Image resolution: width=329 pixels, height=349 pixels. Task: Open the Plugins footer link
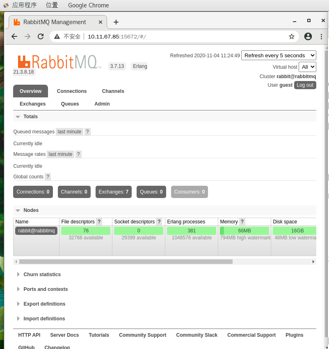tap(295, 335)
